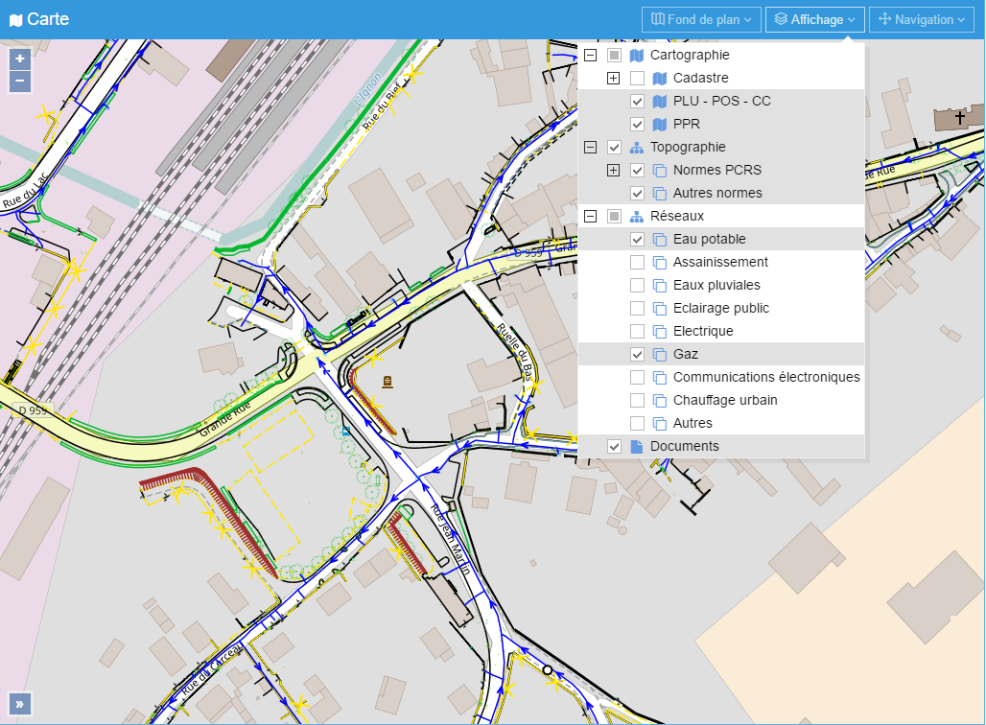The width and height of the screenshot is (986, 725).
Task: Click the Carte map icon in header
Action: click(x=15, y=20)
